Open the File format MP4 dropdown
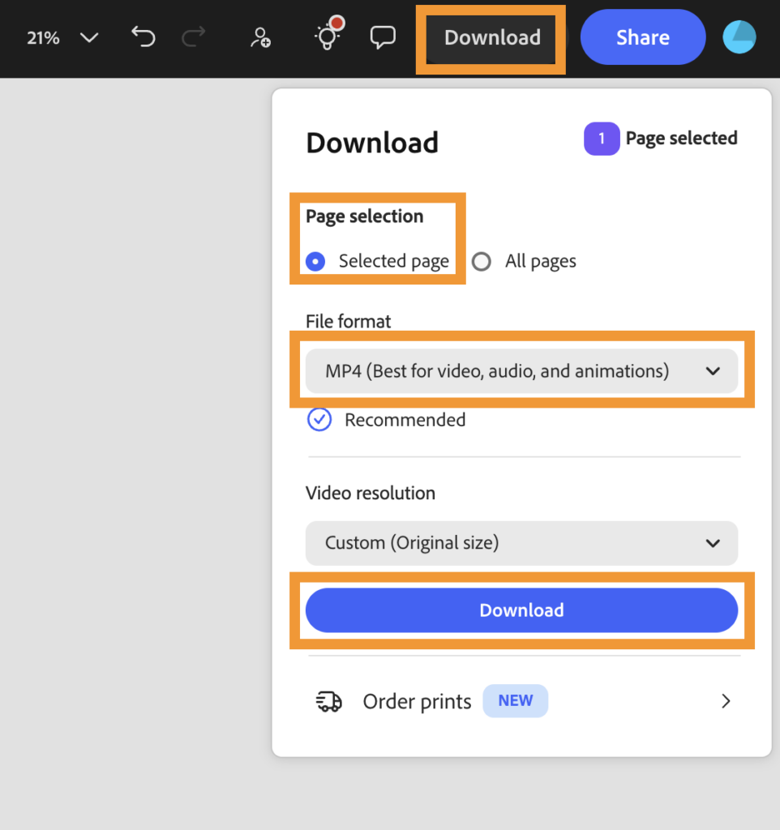Viewport: 780px width, 830px height. click(x=521, y=371)
